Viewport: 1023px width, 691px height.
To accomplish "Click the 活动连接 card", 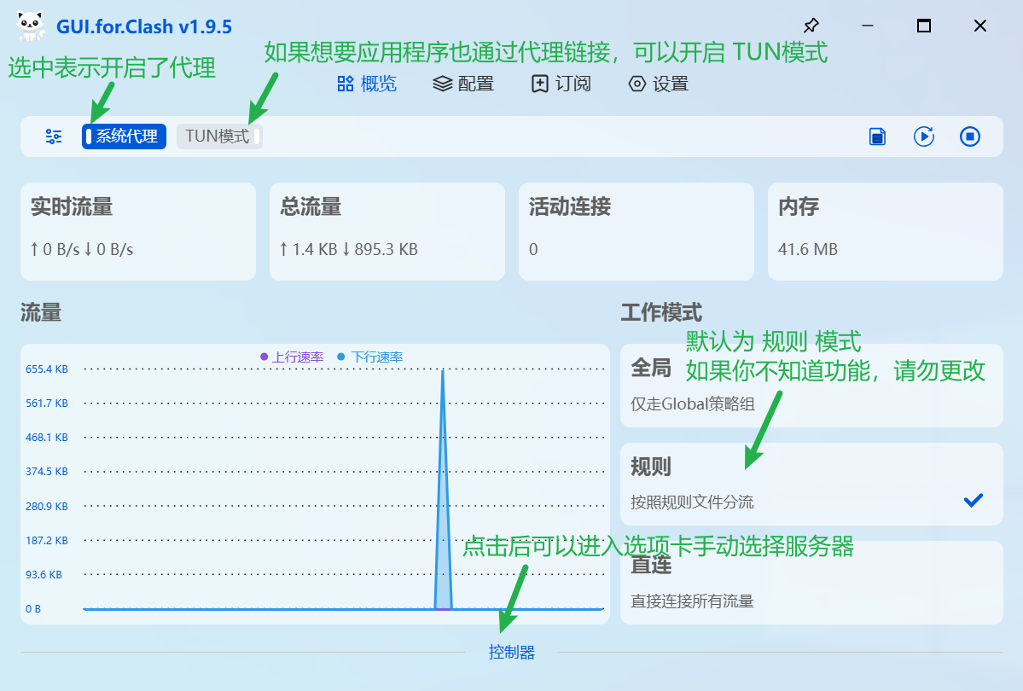I will tap(636, 230).
